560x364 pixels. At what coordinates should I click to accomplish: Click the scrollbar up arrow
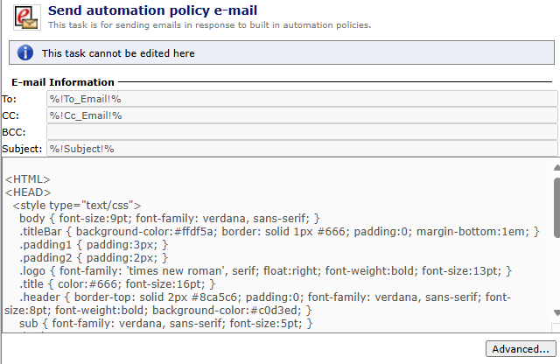pos(556,167)
